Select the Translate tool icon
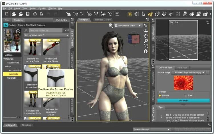The height and width of the screenshot is (134, 214). tap(164, 14)
